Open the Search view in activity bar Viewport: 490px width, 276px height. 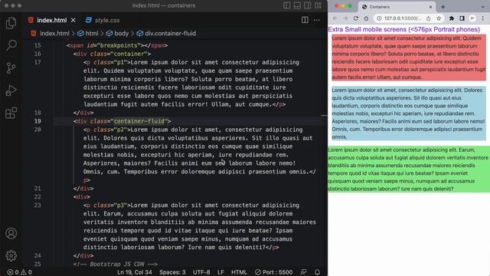pos(11,45)
